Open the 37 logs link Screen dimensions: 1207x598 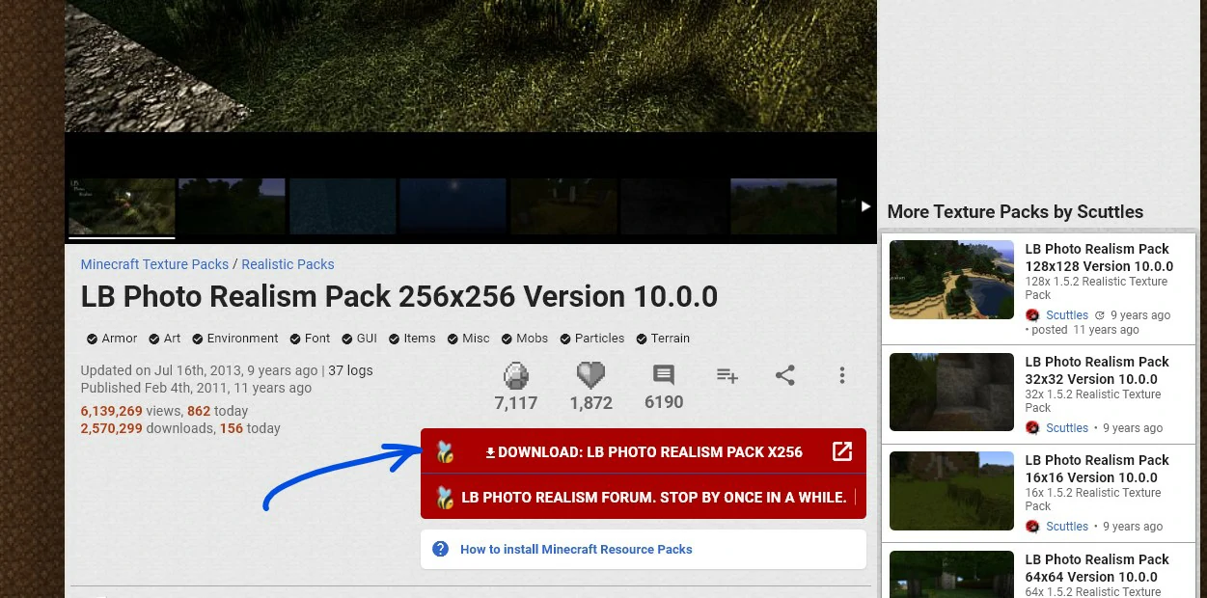click(350, 370)
